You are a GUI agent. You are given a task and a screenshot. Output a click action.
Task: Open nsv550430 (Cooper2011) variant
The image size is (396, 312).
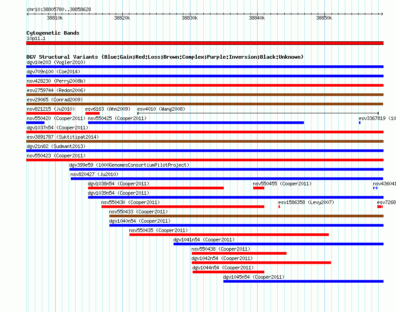pos(183,207)
